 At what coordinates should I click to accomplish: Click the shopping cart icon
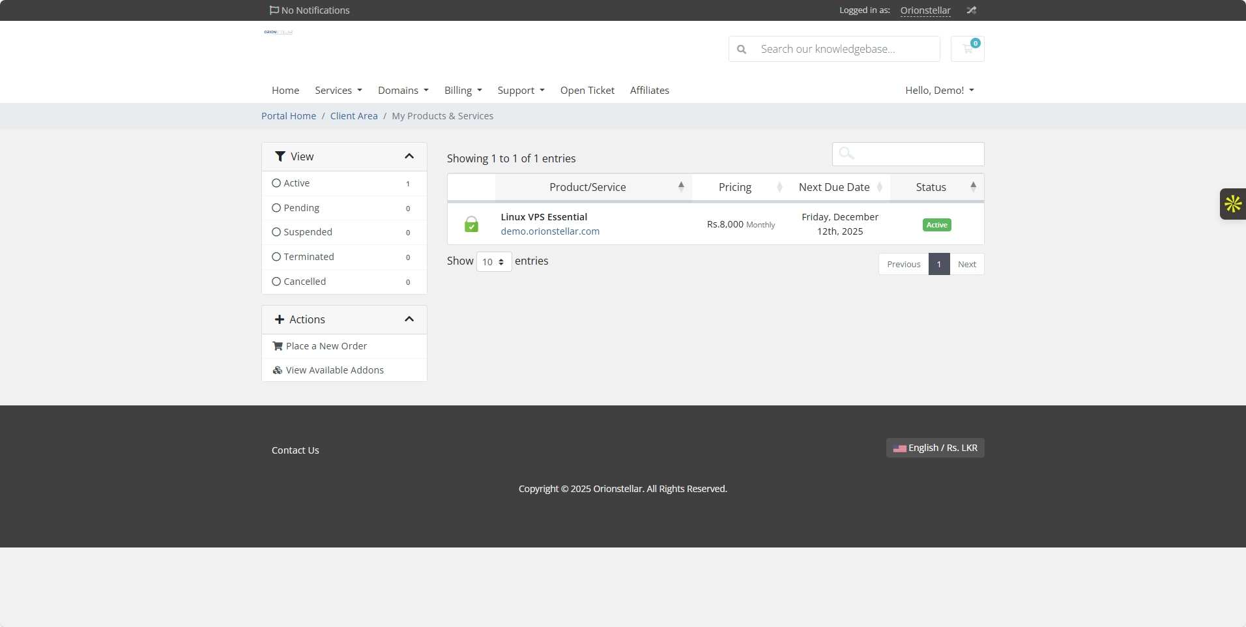pyautogui.click(x=967, y=49)
